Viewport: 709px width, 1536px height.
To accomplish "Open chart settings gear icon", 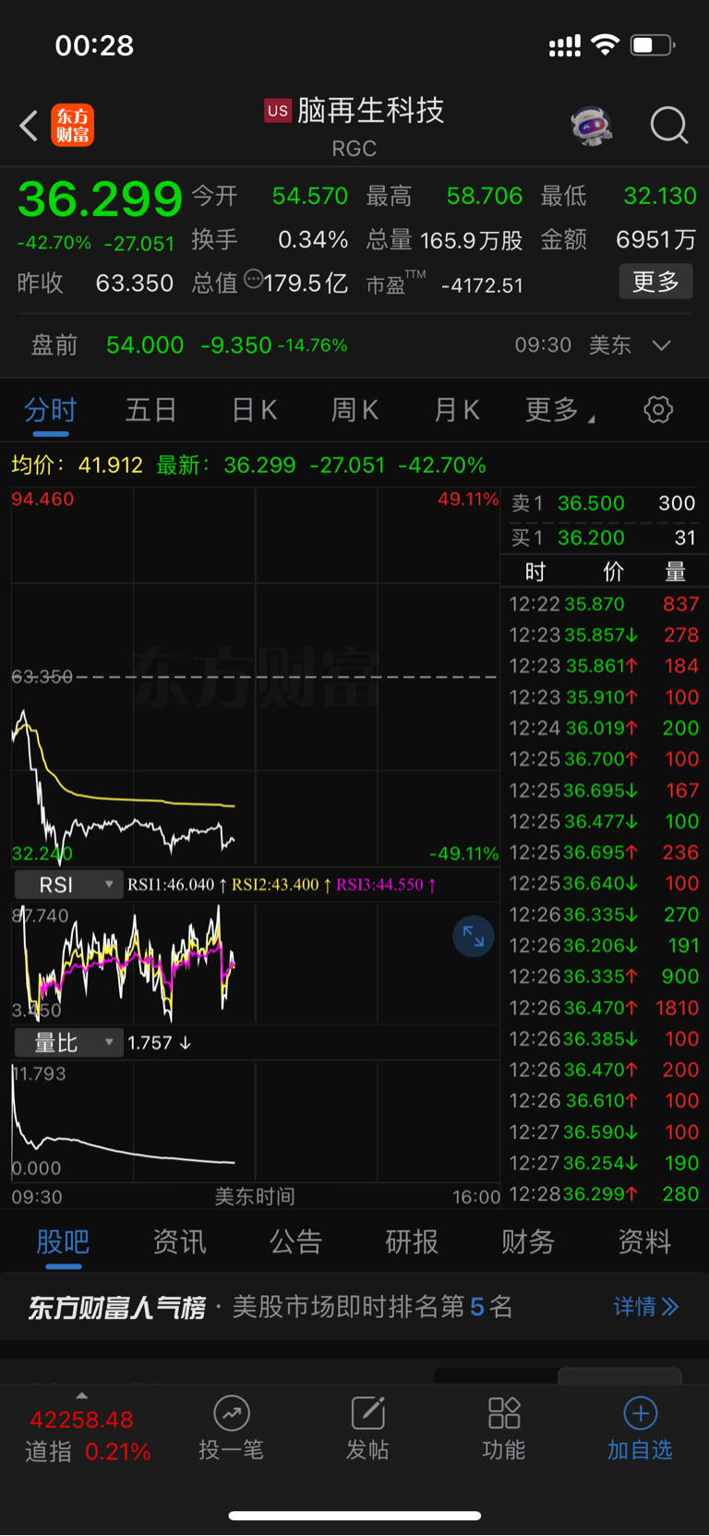I will point(658,409).
